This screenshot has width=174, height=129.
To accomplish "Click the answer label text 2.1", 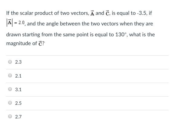I will [x=18, y=76].
